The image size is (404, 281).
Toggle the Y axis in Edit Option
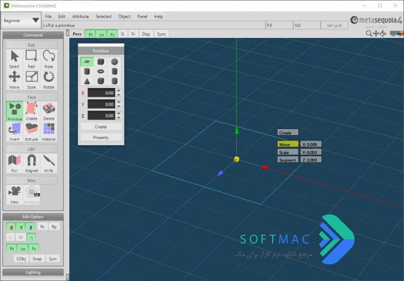(x=21, y=227)
